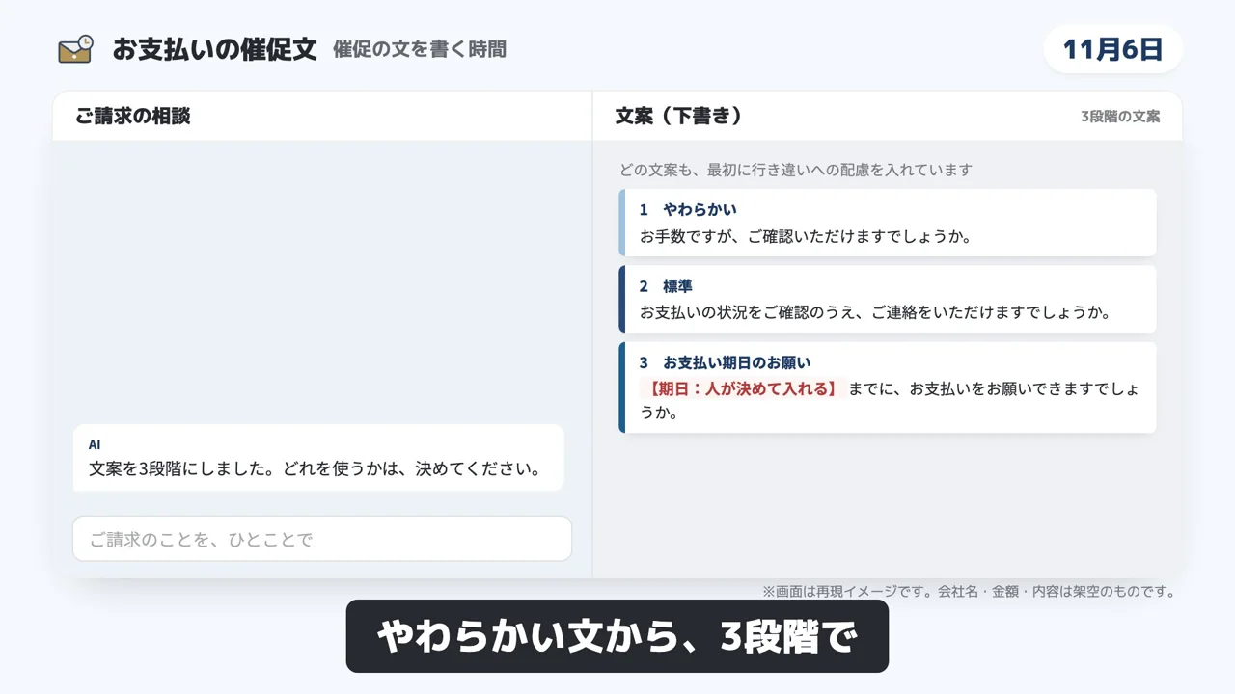Click the envelope with clock app icon
The image size is (1235, 694).
point(75,49)
